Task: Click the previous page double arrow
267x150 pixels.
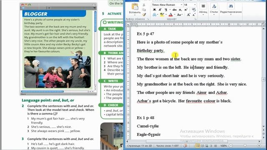Action: [263, 130]
